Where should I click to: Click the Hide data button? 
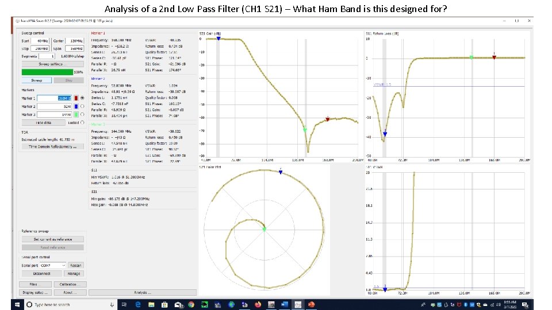point(43,123)
